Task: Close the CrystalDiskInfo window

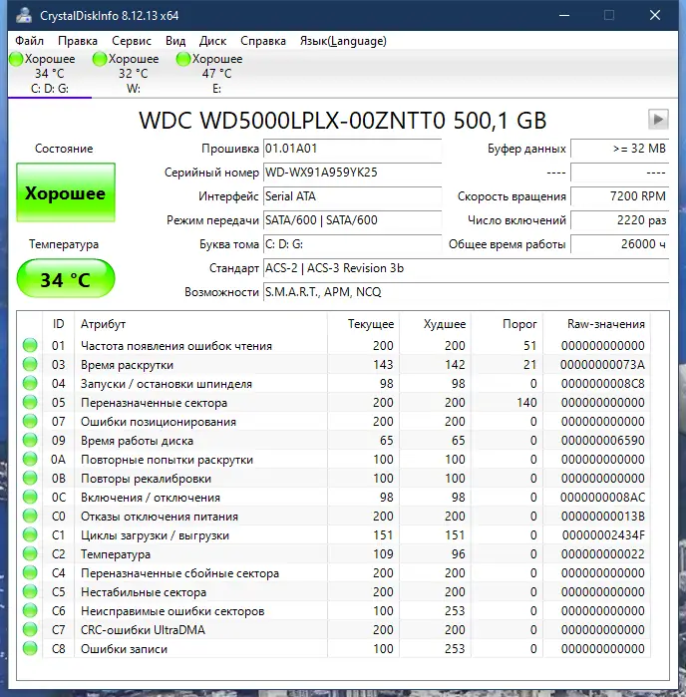Action: [x=655, y=16]
